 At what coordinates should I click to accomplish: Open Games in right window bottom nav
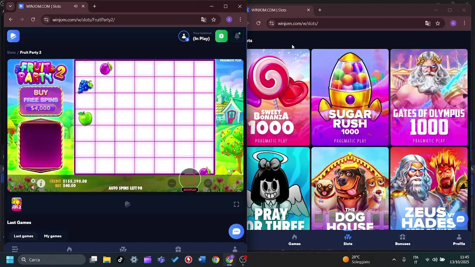tap(294, 240)
